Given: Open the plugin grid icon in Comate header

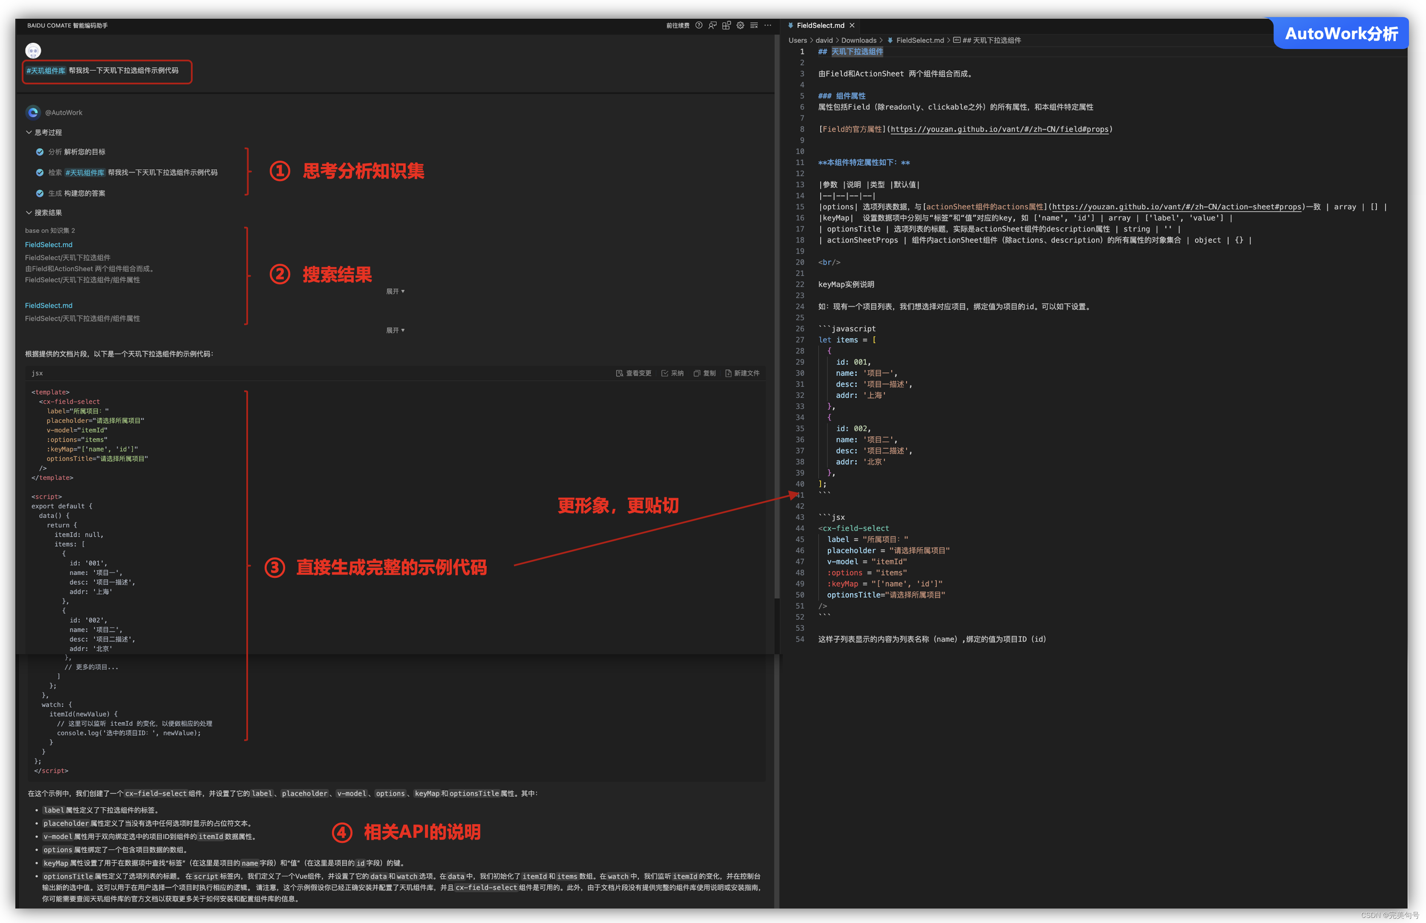Looking at the screenshot, I should (726, 25).
